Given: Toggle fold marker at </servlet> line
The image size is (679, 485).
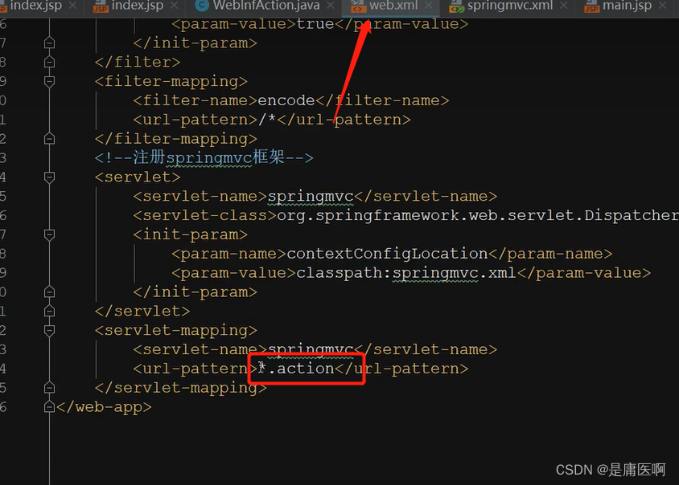Looking at the screenshot, I should (49, 312).
